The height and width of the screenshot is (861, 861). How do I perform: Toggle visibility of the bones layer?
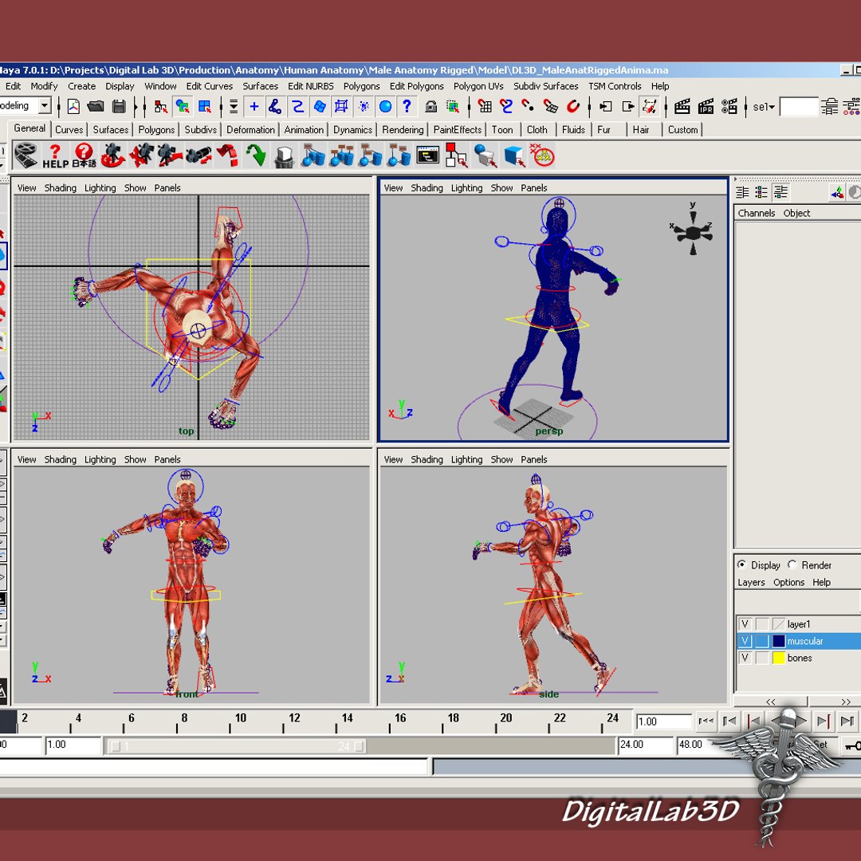click(x=745, y=658)
